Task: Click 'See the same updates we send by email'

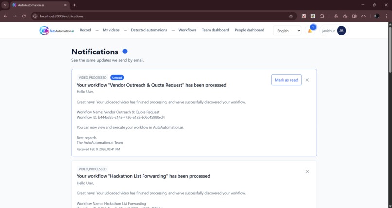Action: pyautogui.click(x=108, y=60)
